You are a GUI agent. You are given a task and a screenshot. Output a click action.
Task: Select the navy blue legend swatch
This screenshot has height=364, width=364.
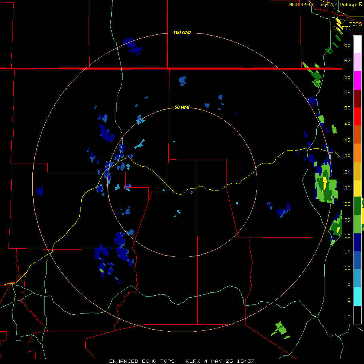(x=357, y=242)
